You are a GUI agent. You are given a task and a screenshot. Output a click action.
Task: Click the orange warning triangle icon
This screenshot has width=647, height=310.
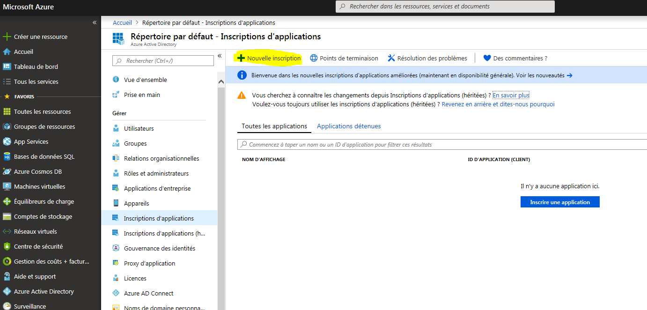[x=242, y=95]
